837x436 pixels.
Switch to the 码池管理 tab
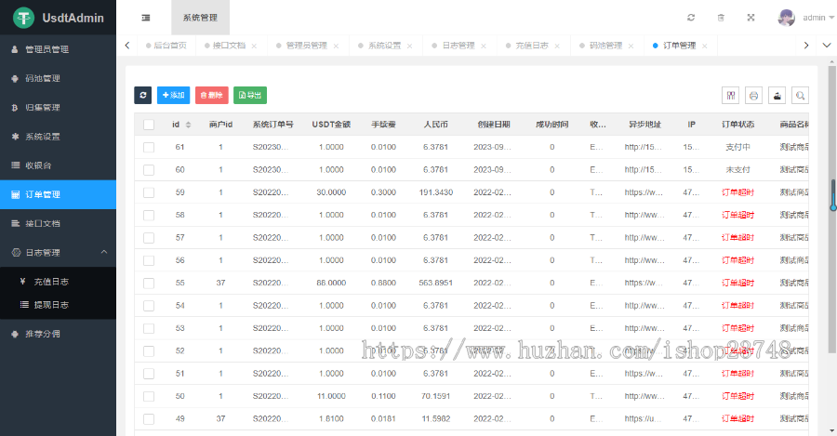pyautogui.click(x=605, y=46)
